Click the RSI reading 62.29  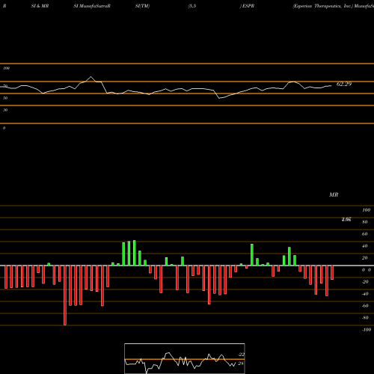tap(344, 85)
